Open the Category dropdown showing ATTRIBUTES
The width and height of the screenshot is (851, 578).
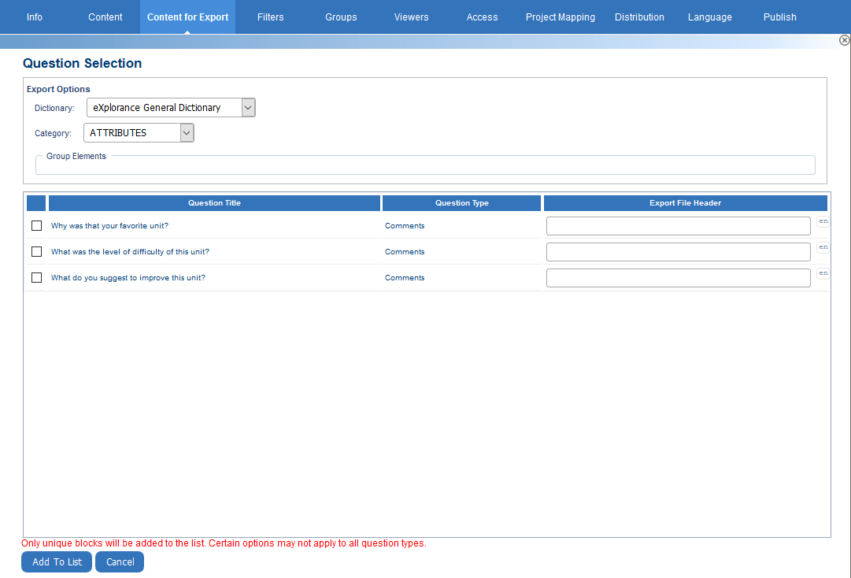[x=139, y=133]
